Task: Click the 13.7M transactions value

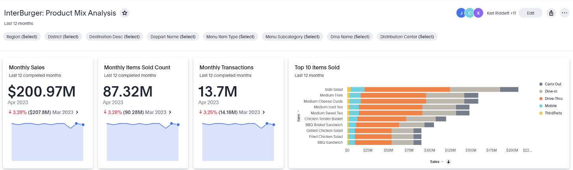Action: pos(218,91)
